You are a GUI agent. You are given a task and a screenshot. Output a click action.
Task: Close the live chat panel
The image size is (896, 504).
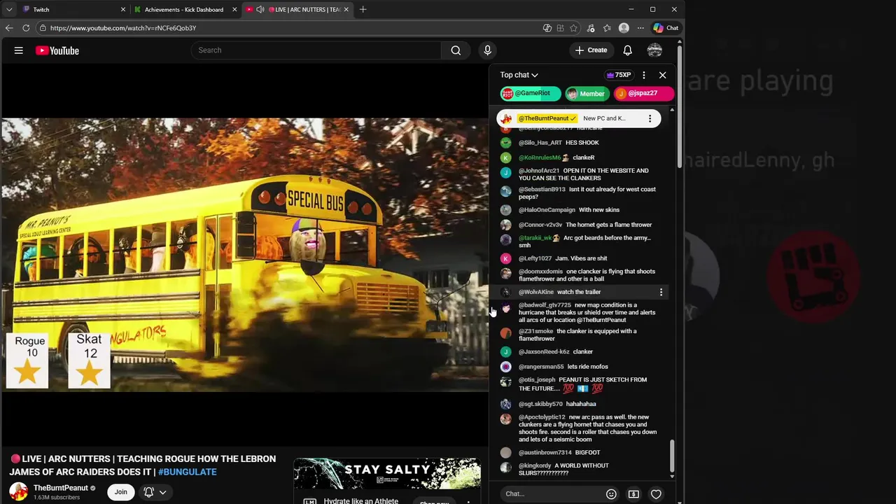(x=663, y=75)
